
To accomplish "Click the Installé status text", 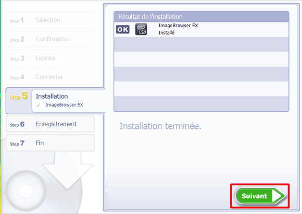I will [x=167, y=33].
